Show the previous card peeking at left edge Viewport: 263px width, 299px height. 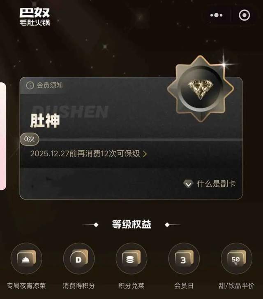tap(3, 136)
